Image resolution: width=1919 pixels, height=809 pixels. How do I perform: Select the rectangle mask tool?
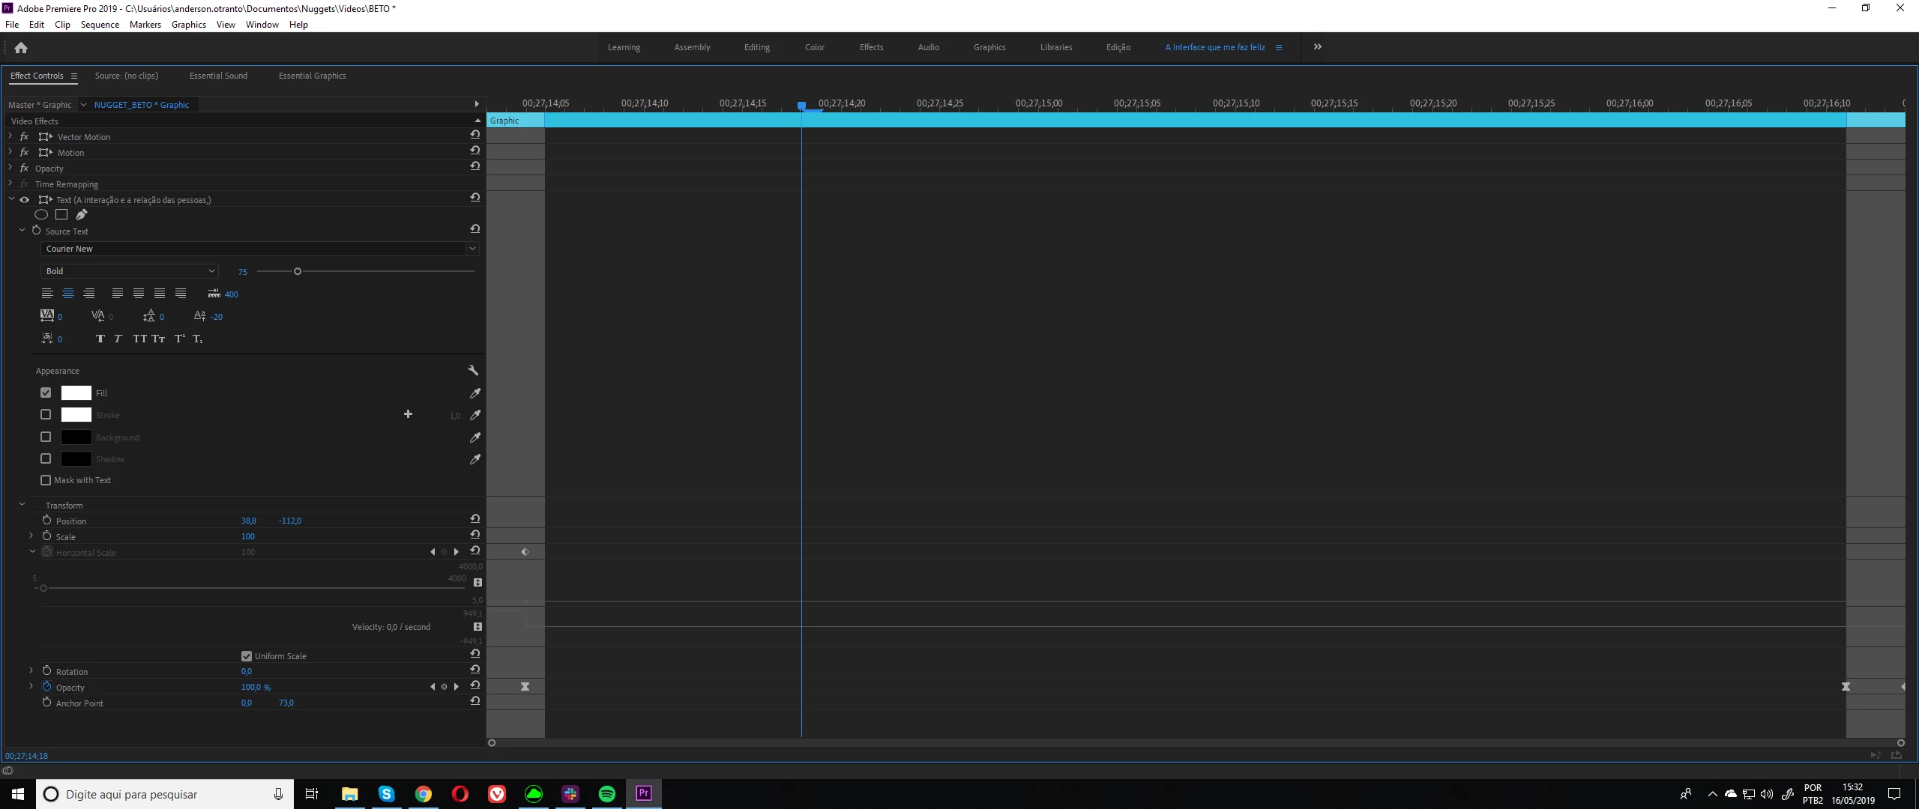coord(61,215)
